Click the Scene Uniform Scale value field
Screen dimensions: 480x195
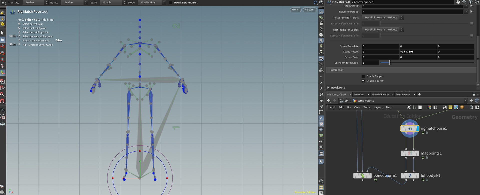point(370,63)
